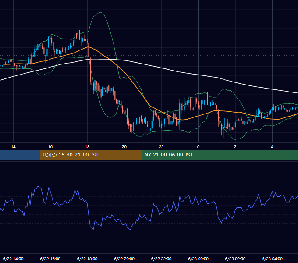The height and width of the screenshot is (263, 298).
Task: Click the '0' hour label on price chart axis
Action: (198, 147)
